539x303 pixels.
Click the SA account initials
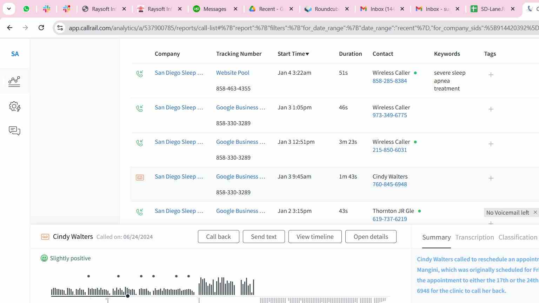(15, 54)
